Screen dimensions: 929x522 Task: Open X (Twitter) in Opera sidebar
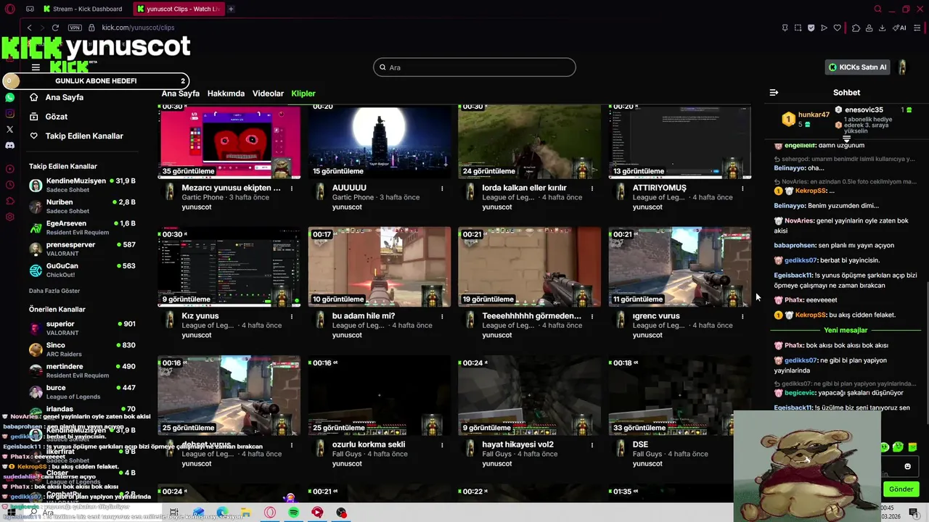[10, 129]
